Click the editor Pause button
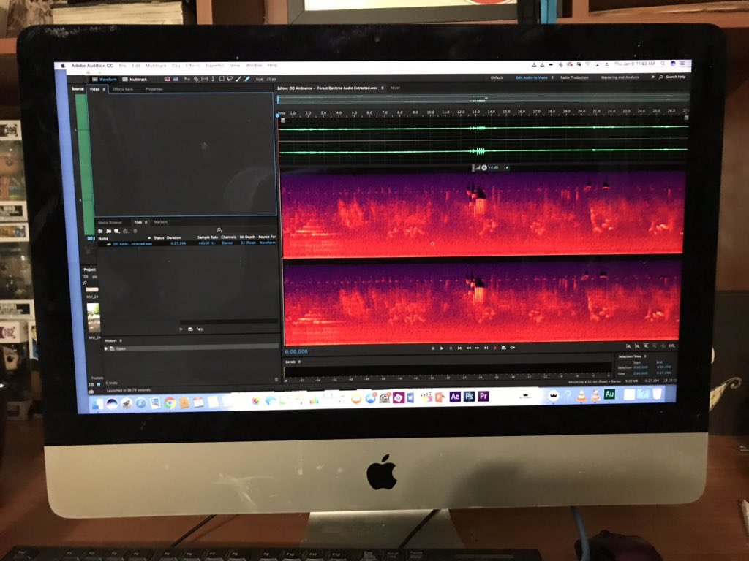The image size is (749, 561). click(x=451, y=348)
